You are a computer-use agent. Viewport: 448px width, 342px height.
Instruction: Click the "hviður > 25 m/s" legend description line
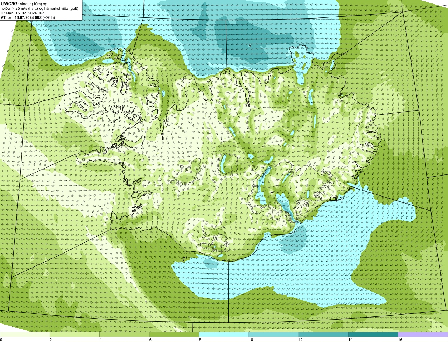pos(40,8)
